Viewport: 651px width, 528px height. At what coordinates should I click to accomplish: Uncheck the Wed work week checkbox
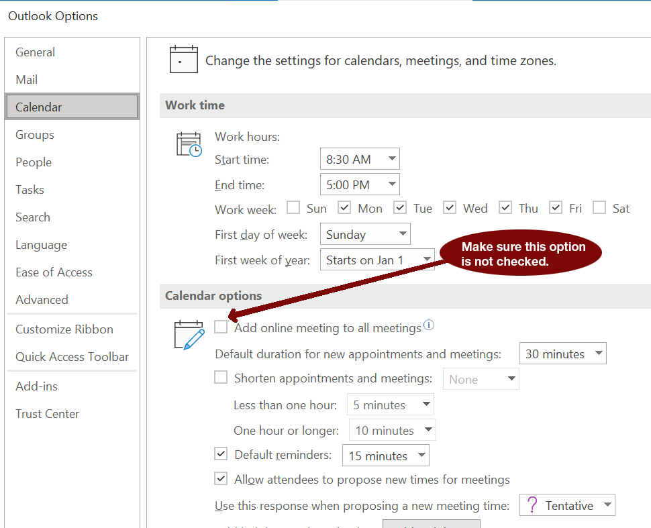450,207
